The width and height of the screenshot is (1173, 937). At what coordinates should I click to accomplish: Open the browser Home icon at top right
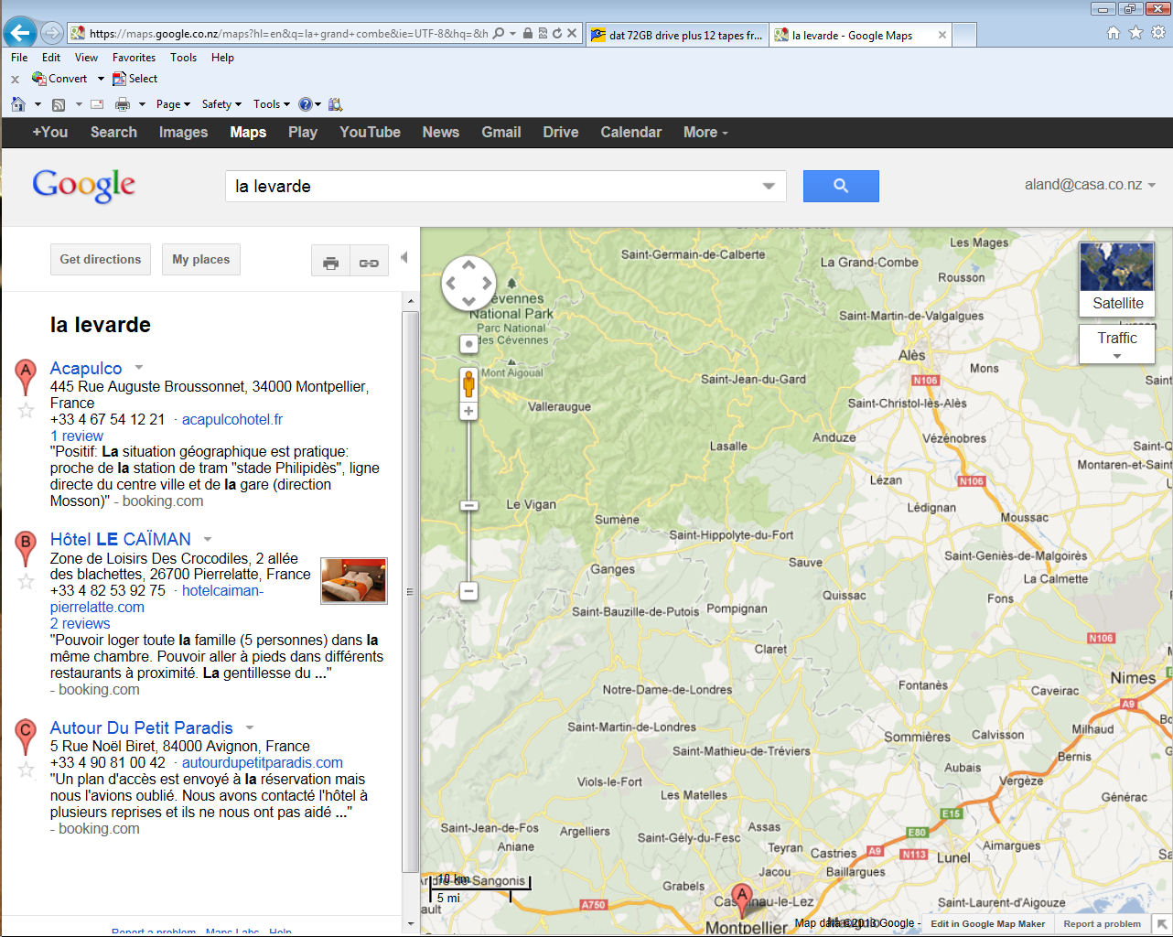(1113, 33)
